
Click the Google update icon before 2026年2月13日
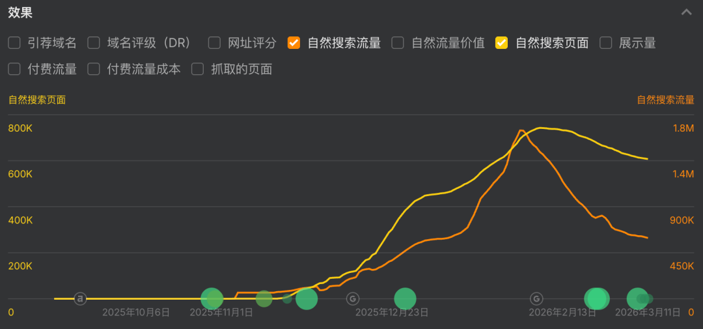[x=537, y=298]
